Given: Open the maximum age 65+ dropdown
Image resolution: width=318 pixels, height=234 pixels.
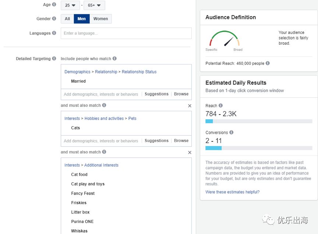Looking at the screenshot, I should click(94, 5).
